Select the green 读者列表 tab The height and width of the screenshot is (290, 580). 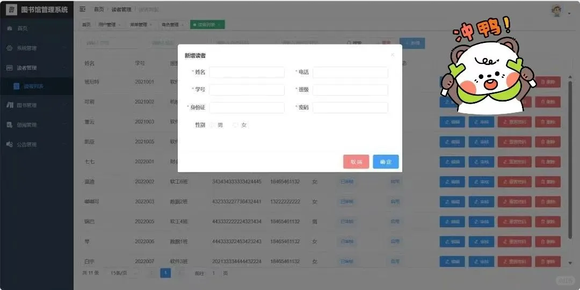click(207, 25)
